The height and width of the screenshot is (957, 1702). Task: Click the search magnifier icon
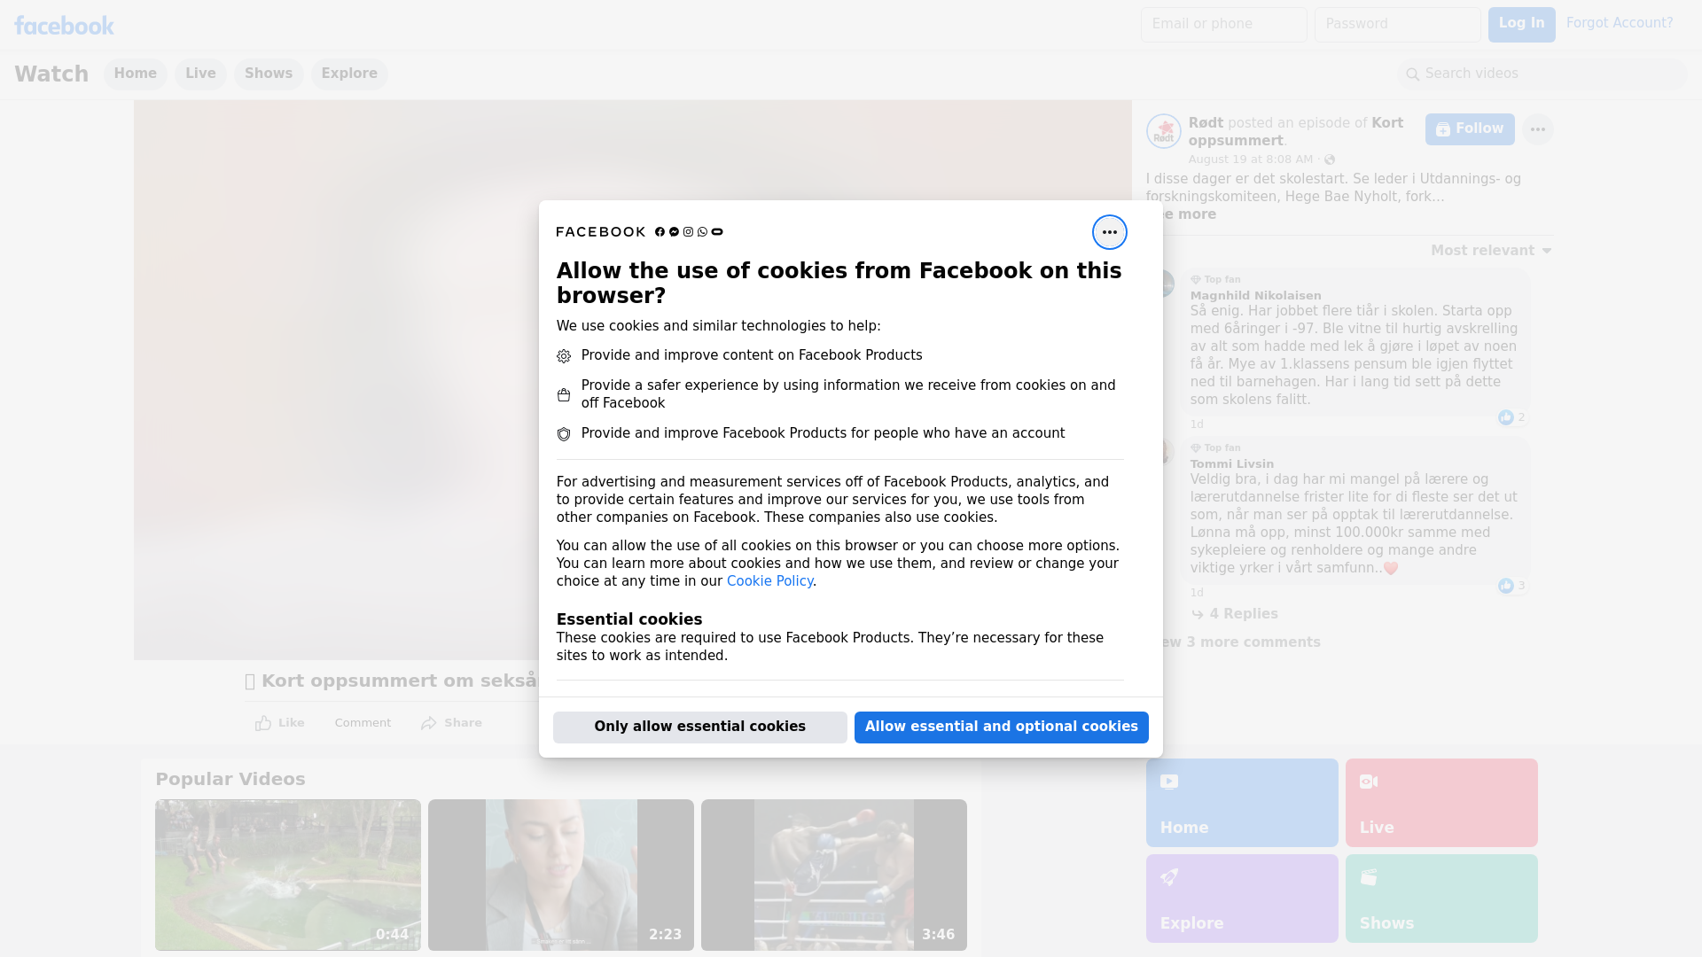(x=1413, y=74)
